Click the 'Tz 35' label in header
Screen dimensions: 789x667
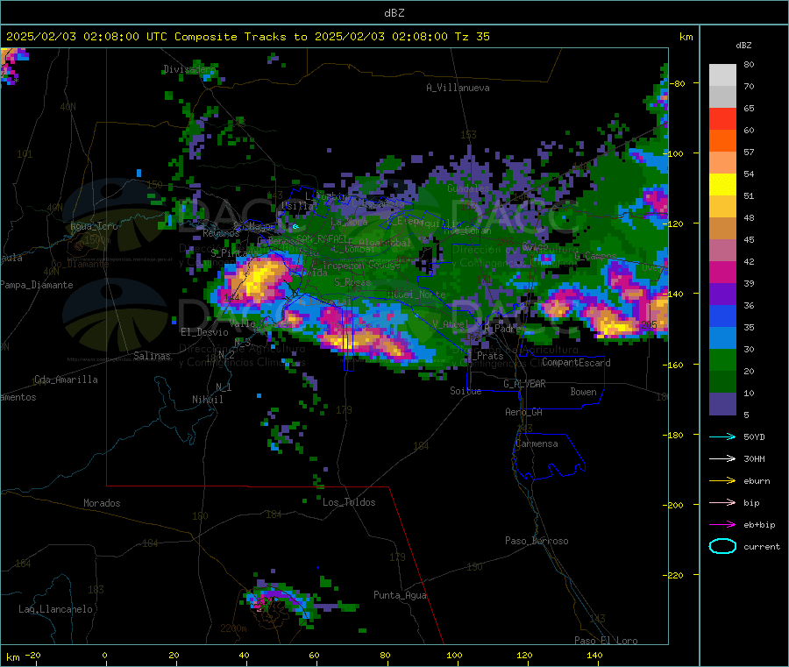tap(472, 36)
